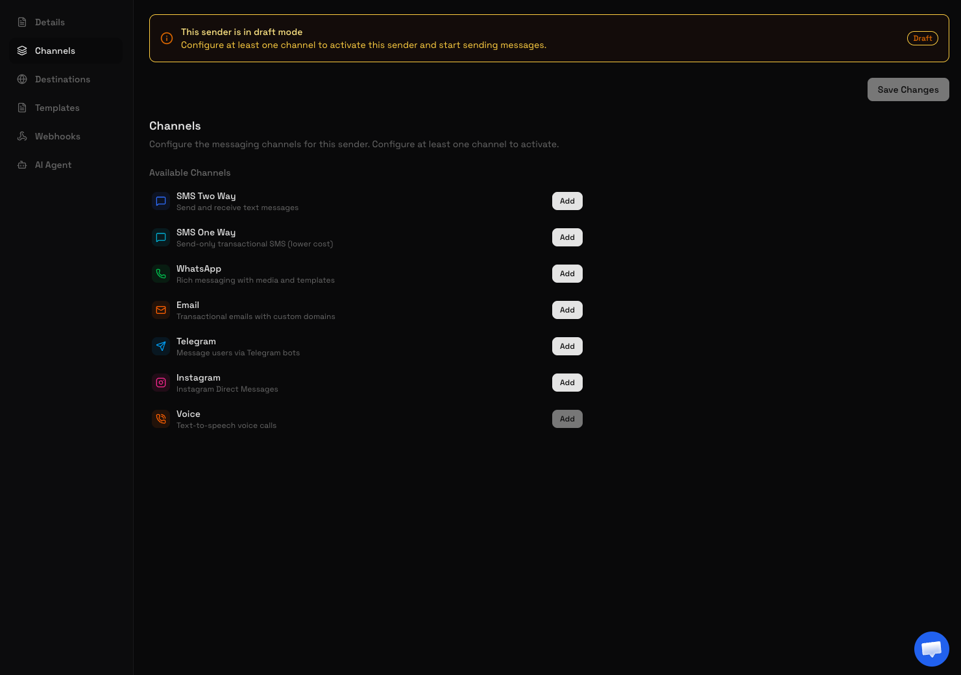
Task: Select the AI Agent sidebar icon
Action: coord(21,165)
